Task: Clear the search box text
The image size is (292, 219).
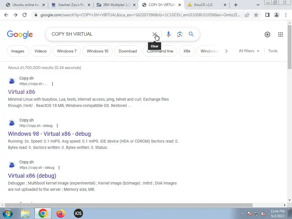Action: [x=154, y=34]
